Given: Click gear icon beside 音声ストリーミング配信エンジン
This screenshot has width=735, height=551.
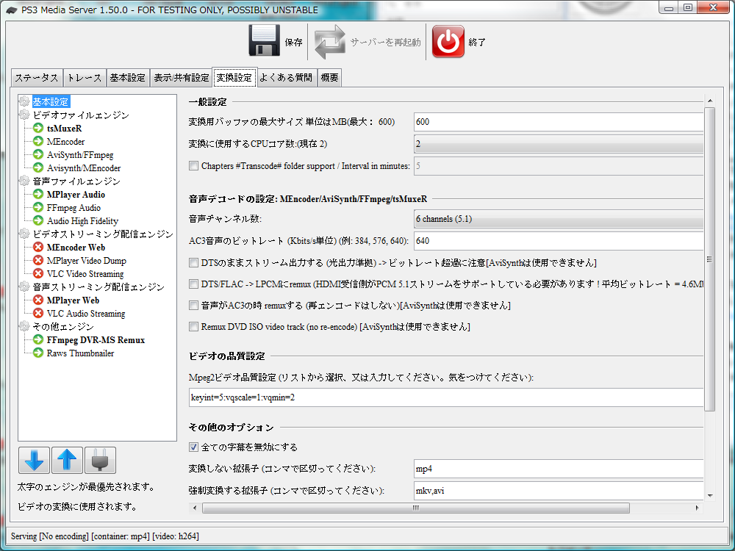Looking at the screenshot, I should tap(24, 287).
